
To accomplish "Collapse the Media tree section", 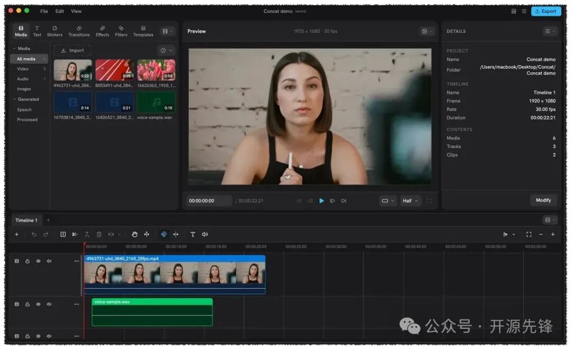I will [x=15, y=49].
